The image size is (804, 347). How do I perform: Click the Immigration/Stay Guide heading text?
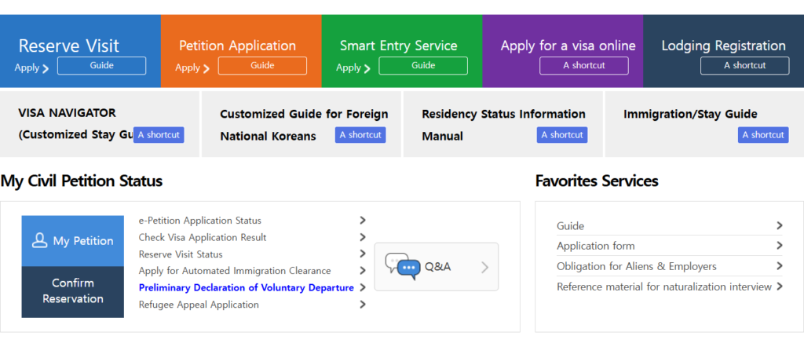tap(690, 114)
